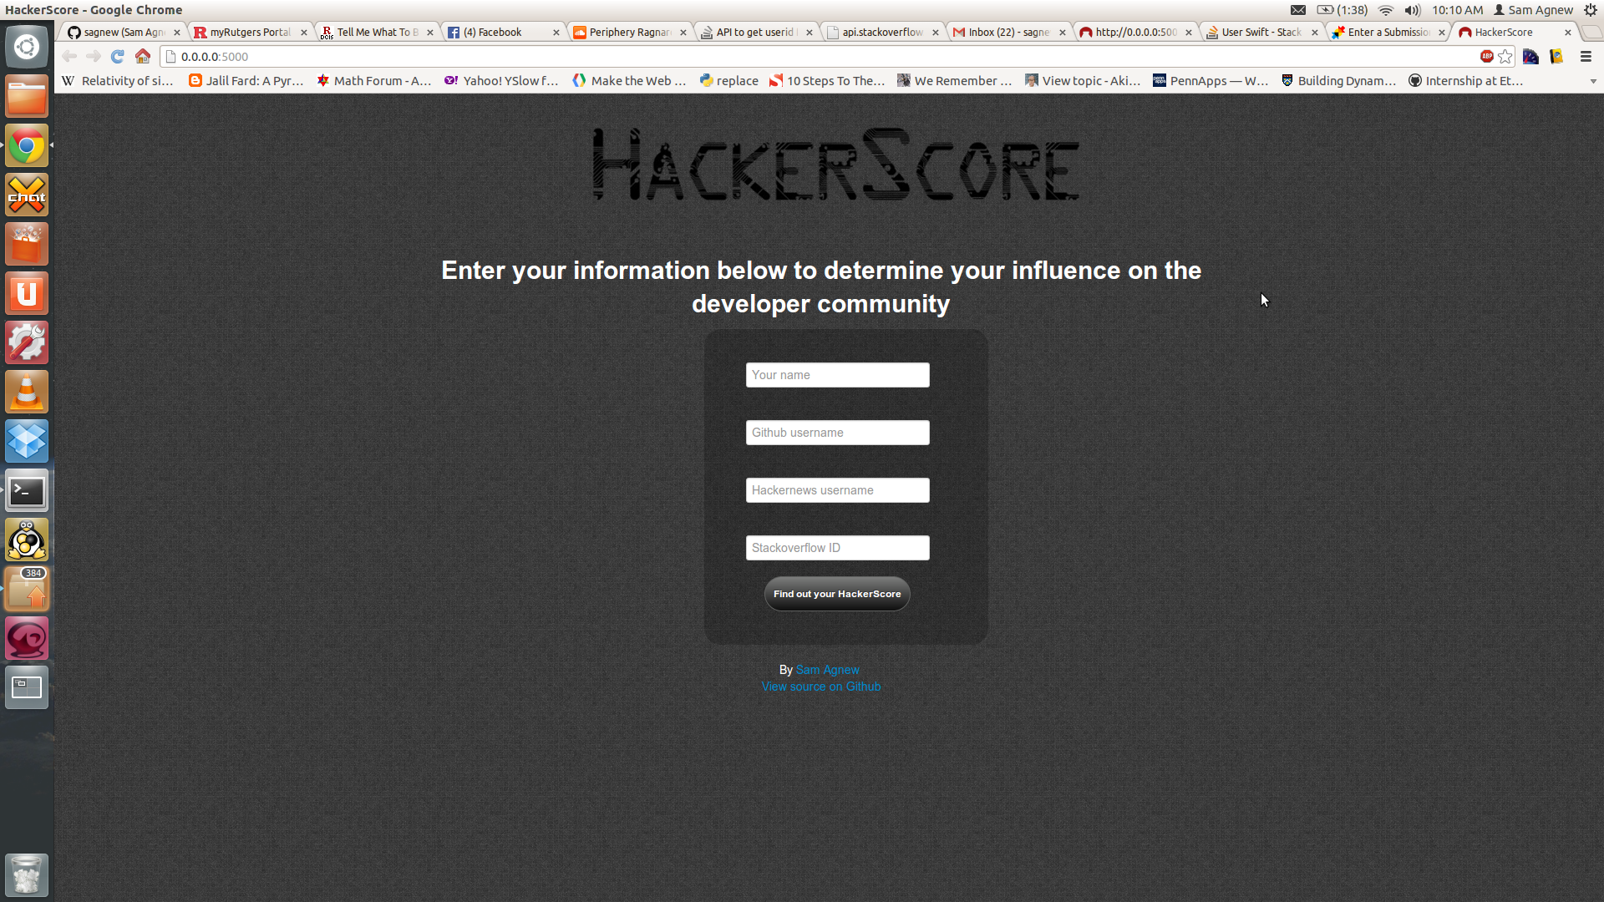1604x902 pixels.
Task: Open VLC media player from dock
Action: click(27, 393)
